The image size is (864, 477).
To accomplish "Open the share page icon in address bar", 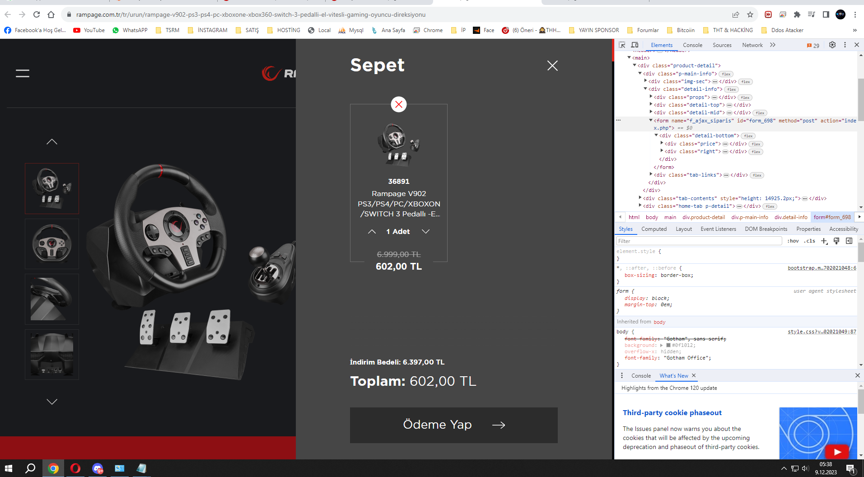I will pos(736,14).
